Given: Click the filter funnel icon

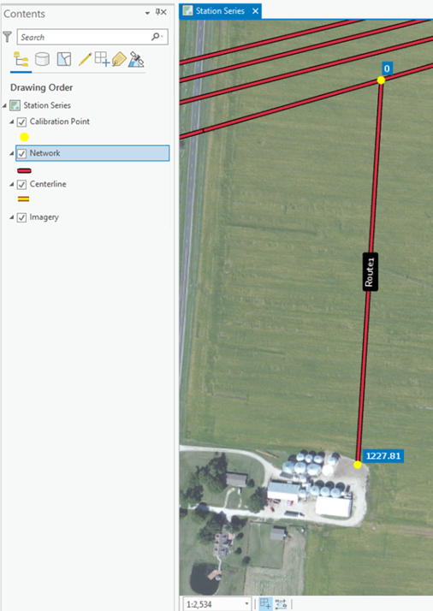Looking at the screenshot, I should click(x=7, y=37).
